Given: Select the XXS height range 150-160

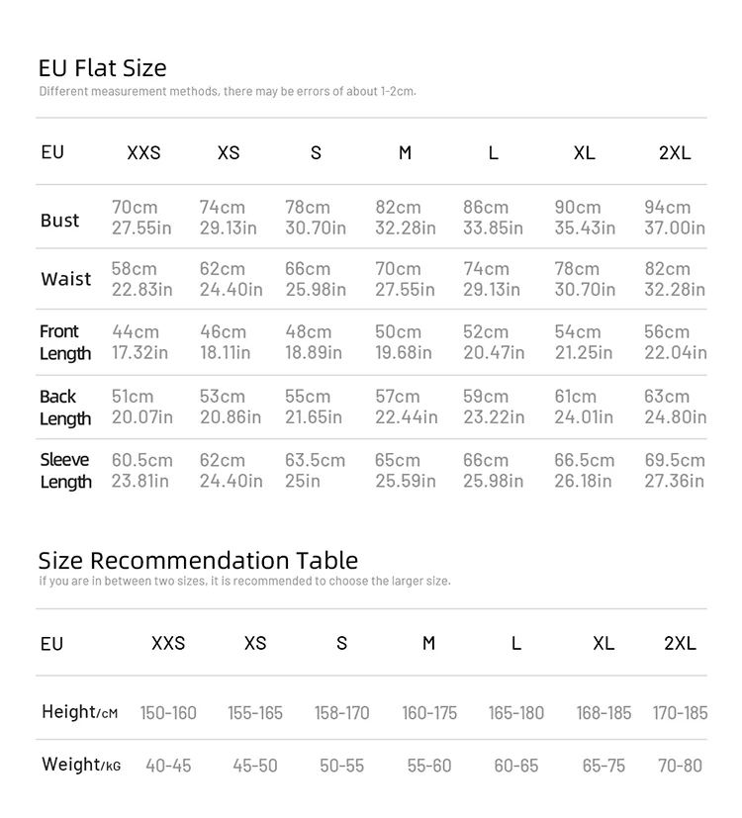Looking at the screenshot, I should click(168, 712).
